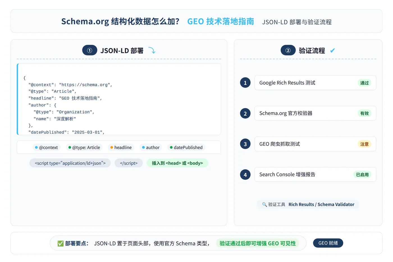Click the circled ② badge beside 验证流程
The height and width of the screenshot is (262, 393).
tap(288, 50)
